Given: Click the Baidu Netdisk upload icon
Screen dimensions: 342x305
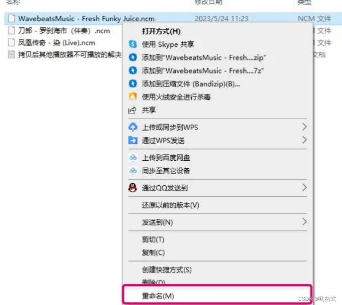Looking at the screenshot, I should pos(133,157).
